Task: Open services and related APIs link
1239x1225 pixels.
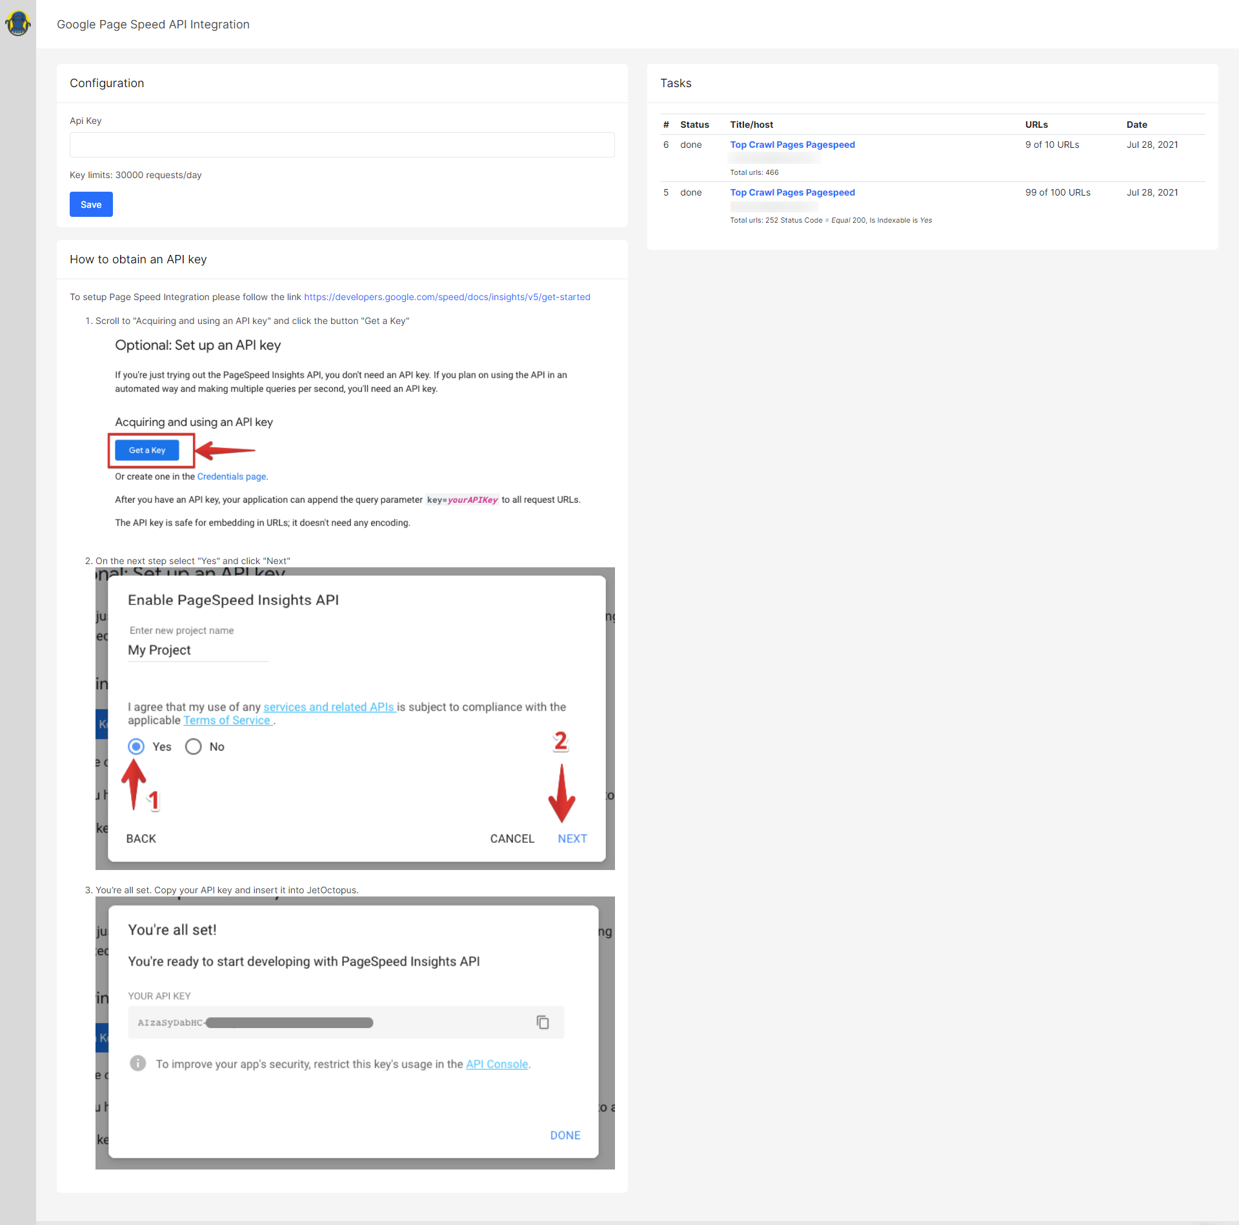Action: pyautogui.click(x=330, y=707)
